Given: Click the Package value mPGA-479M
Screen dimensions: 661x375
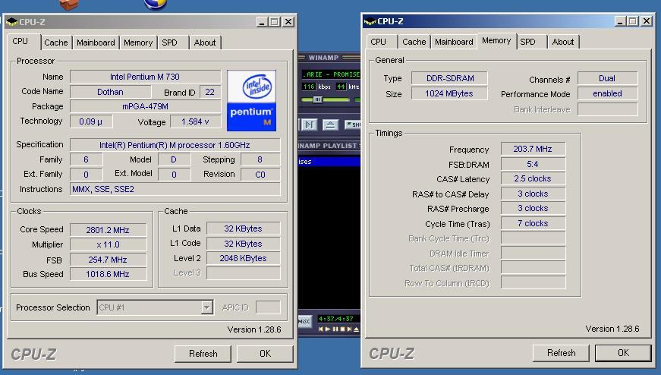Looking at the screenshot, I should 145,106.
